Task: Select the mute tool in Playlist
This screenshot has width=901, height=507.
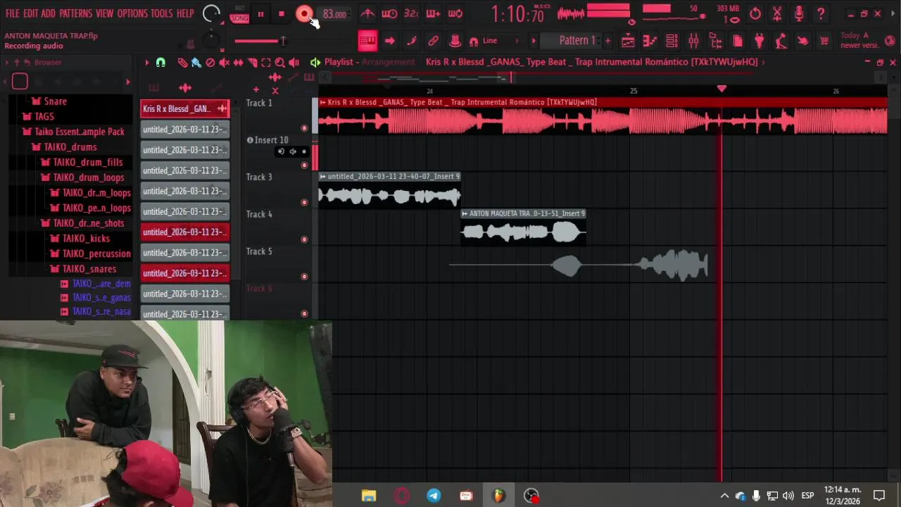Action: (224, 63)
